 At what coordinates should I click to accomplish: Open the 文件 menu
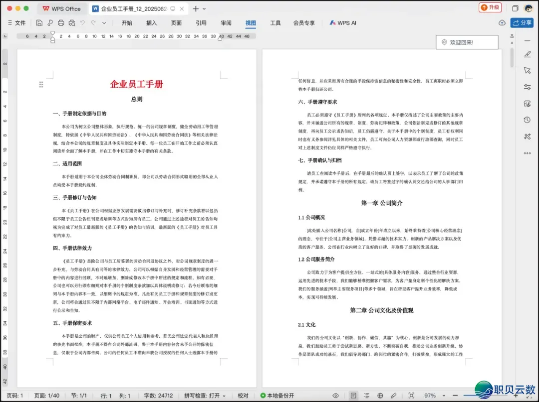[x=17, y=23]
